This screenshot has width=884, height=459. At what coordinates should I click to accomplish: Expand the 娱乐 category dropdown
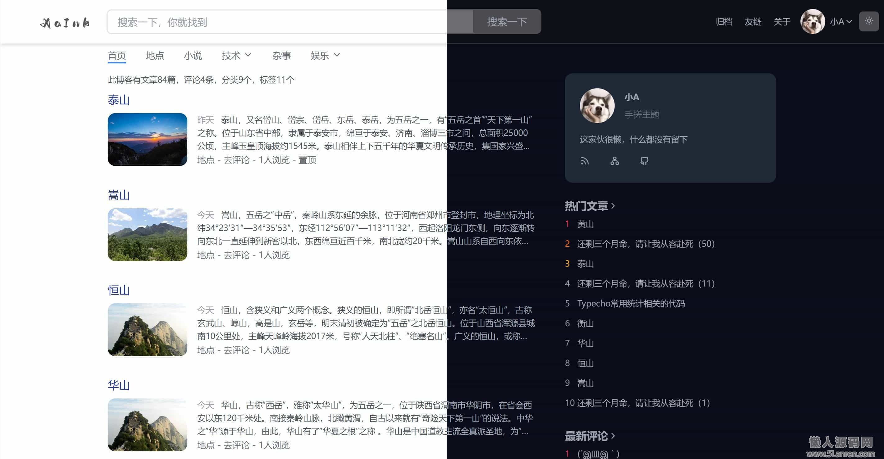tap(325, 56)
